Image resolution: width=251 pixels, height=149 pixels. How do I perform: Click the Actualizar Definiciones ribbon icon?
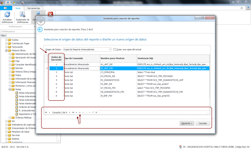[7, 18]
